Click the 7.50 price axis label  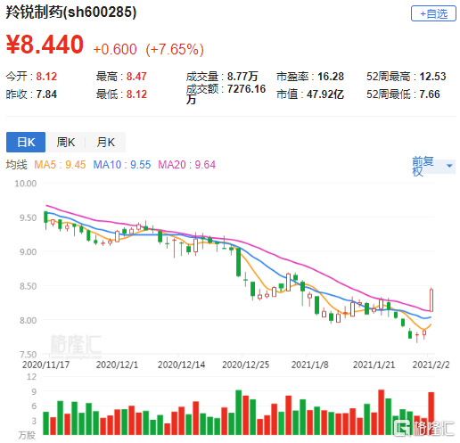(28, 355)
